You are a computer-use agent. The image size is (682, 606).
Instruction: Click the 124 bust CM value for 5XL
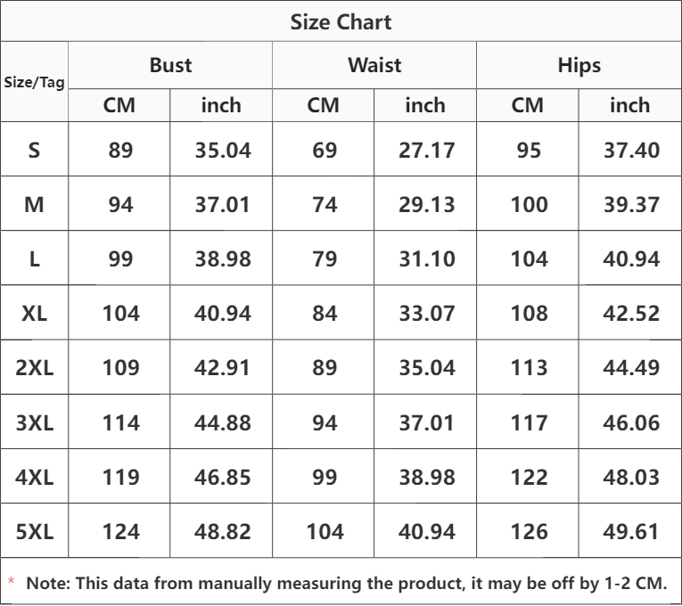[120, 532]
